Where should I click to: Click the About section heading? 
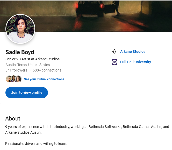(x=13, y=118)
